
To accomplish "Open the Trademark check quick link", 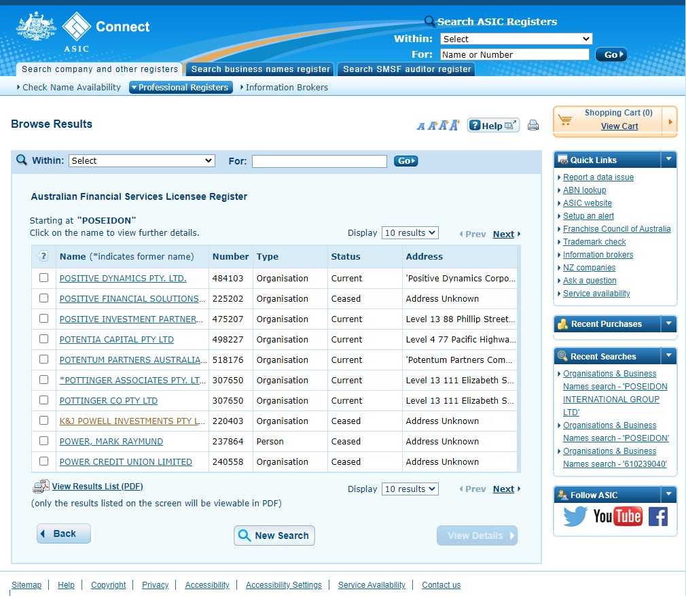I will click(x=594, y=241).
